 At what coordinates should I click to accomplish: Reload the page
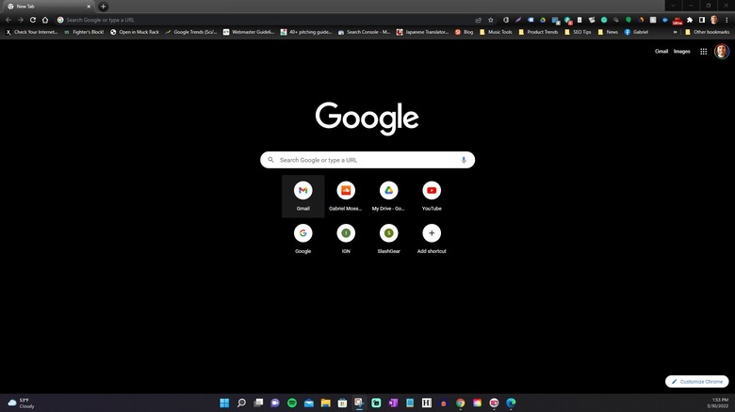33,20
